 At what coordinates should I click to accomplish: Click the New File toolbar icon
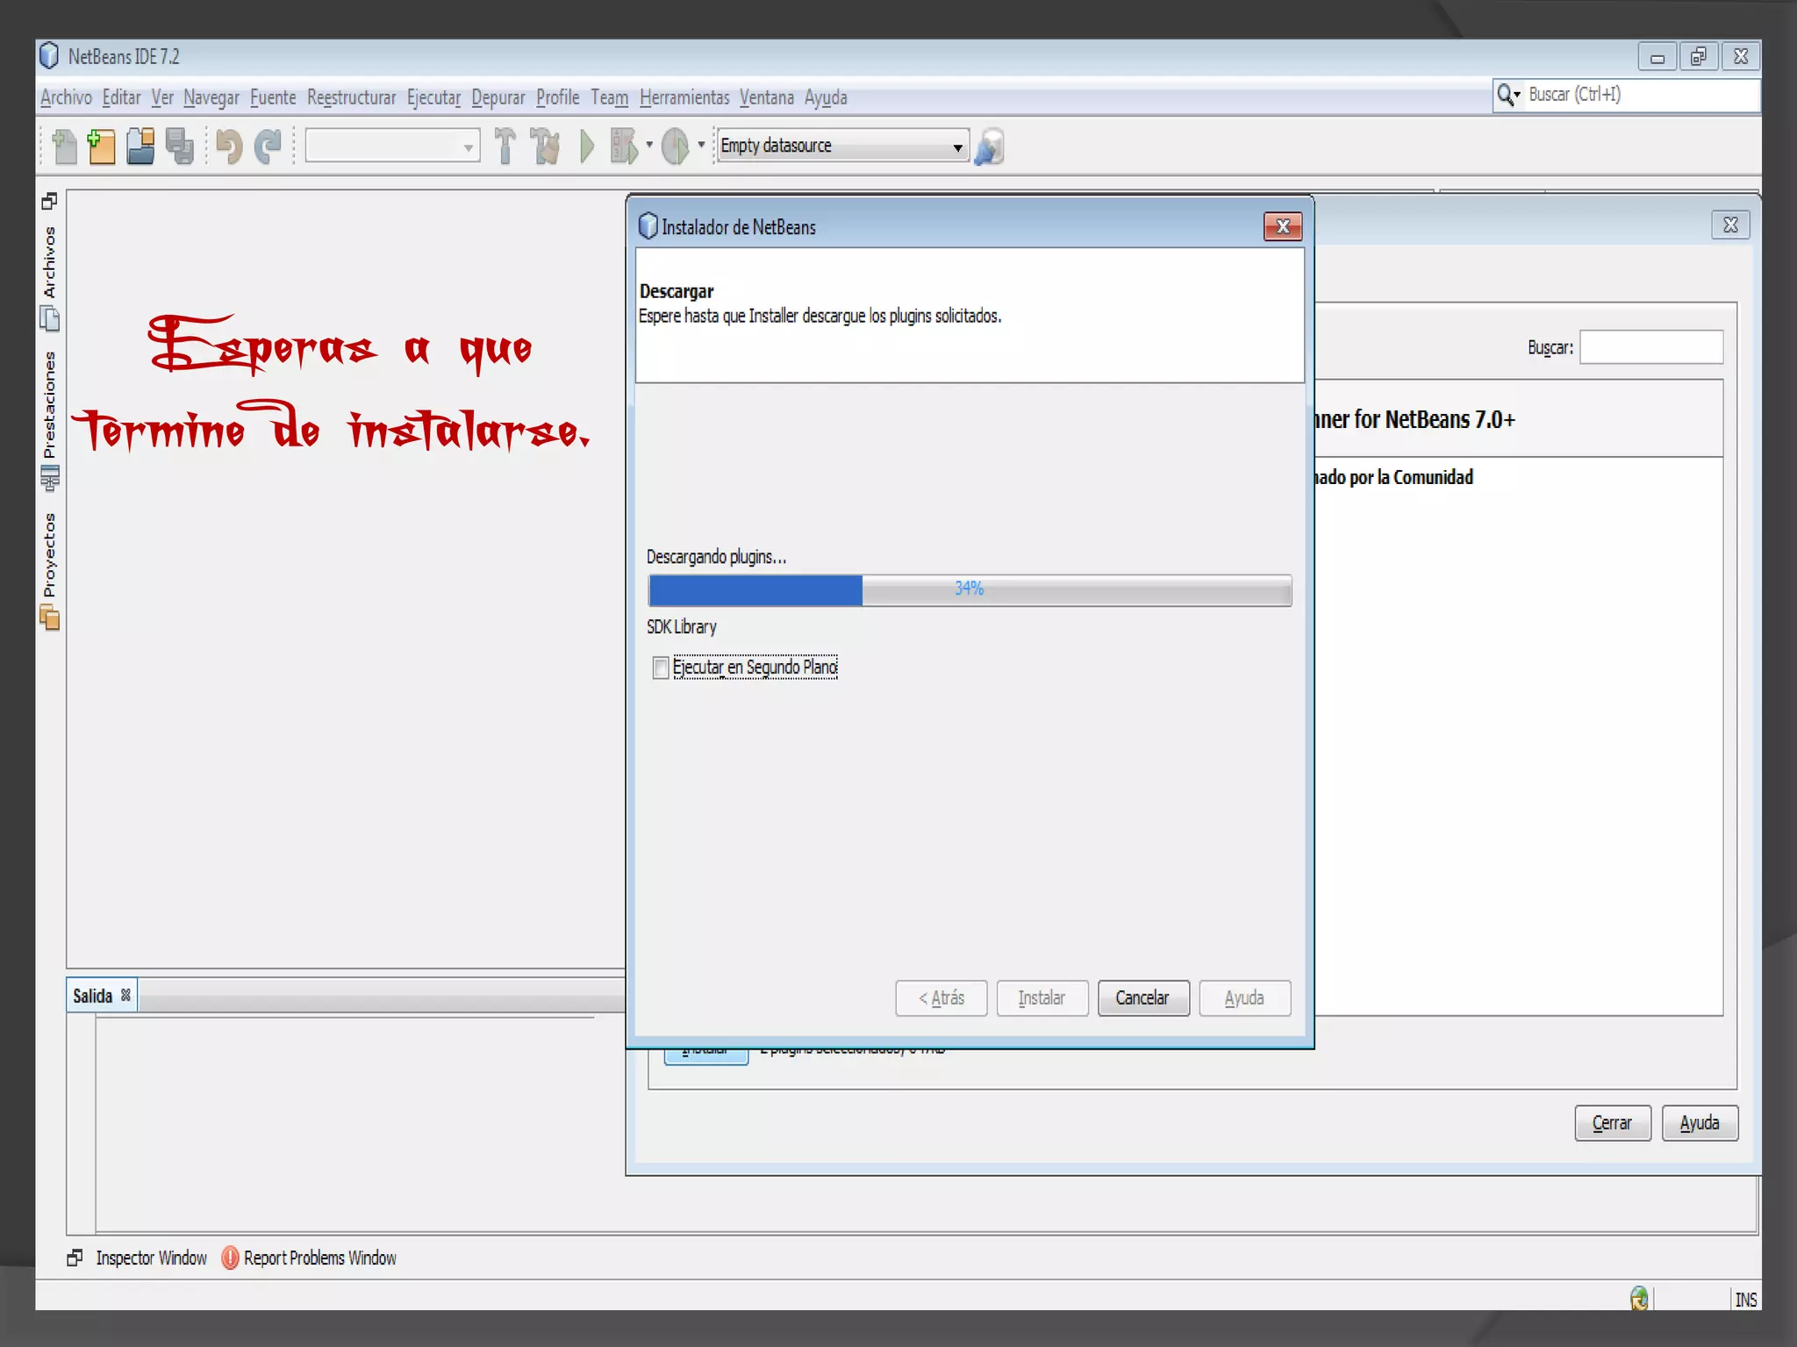64,146
